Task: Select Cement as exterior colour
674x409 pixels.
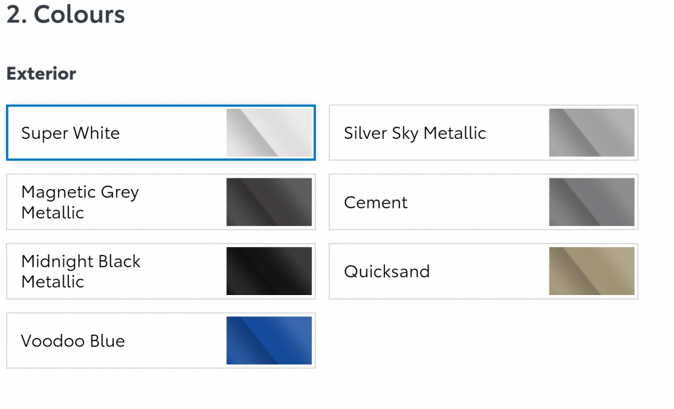Action: coord(484,202)
